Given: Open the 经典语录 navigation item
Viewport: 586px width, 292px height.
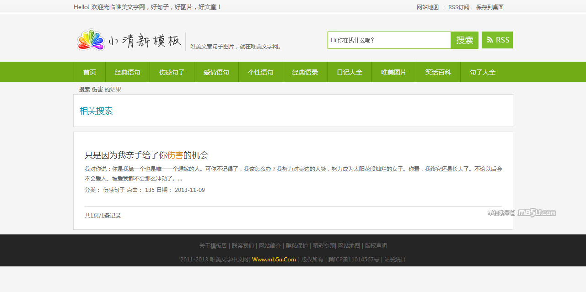Looking at the screenshot, I should tap(305, 72).
